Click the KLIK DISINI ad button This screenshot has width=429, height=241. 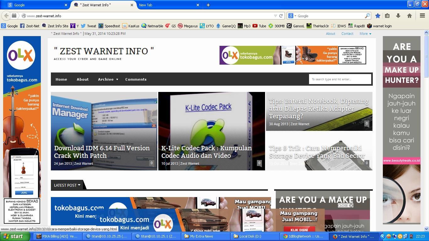coord(299,229)
